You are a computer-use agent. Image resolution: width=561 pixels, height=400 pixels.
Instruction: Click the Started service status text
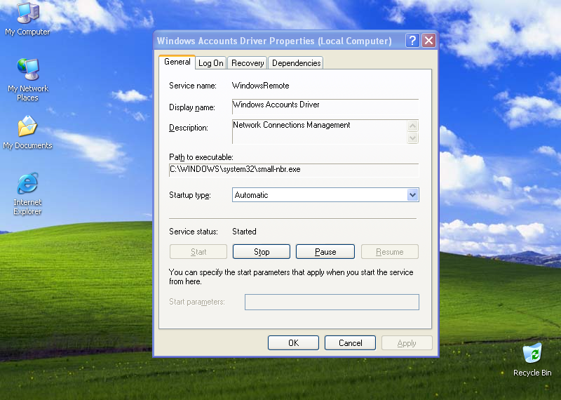point(244,232)
